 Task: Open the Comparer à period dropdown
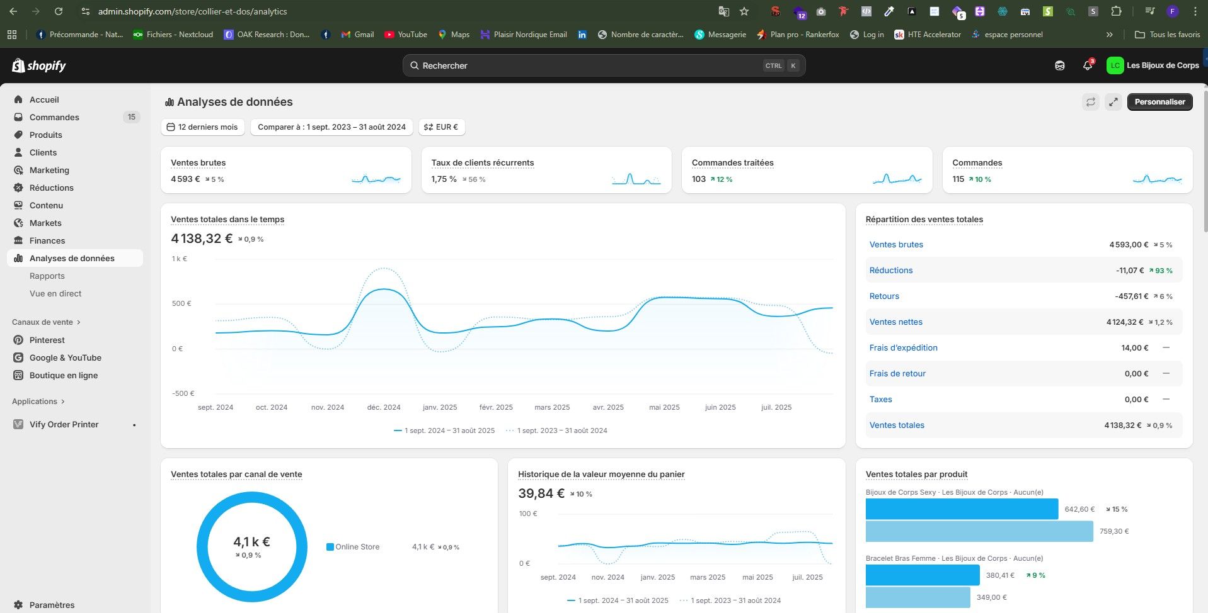(x=331, y=127)
